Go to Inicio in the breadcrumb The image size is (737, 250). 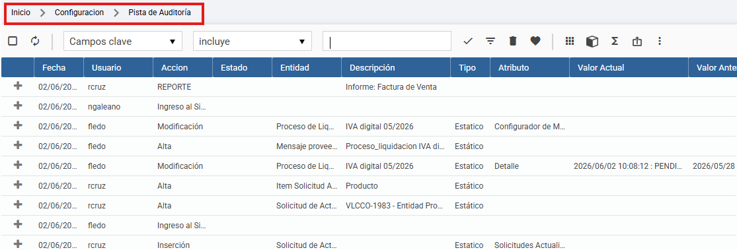[20, 13]
